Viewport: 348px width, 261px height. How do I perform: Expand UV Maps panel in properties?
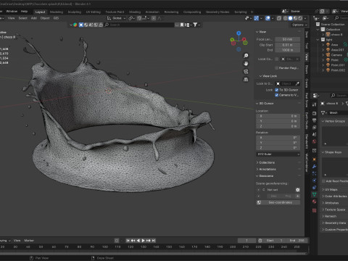coord(330,190)
